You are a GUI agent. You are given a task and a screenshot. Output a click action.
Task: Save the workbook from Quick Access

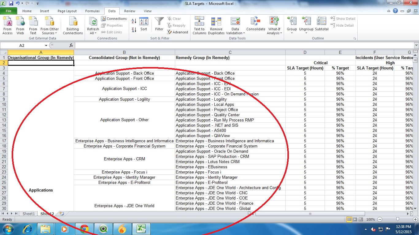(11, 3)
